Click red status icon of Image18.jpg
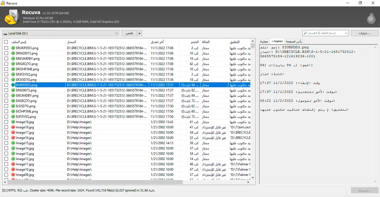The image size is (380, 197). [13, 127]
